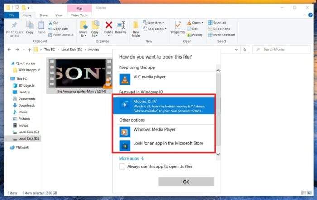
Task: Click Local Disk (D:) in address path
Action: (x=72, y=49)
